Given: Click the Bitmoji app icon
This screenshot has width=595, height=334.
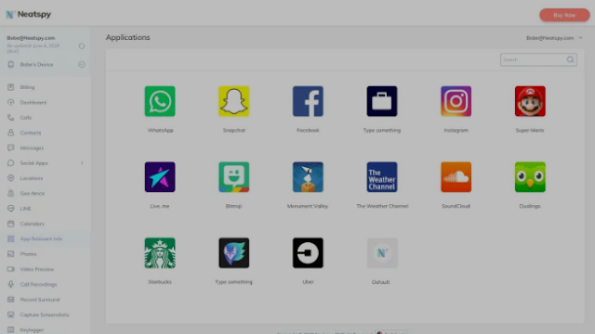Looking at the screenshot, I should click(233, 177).
